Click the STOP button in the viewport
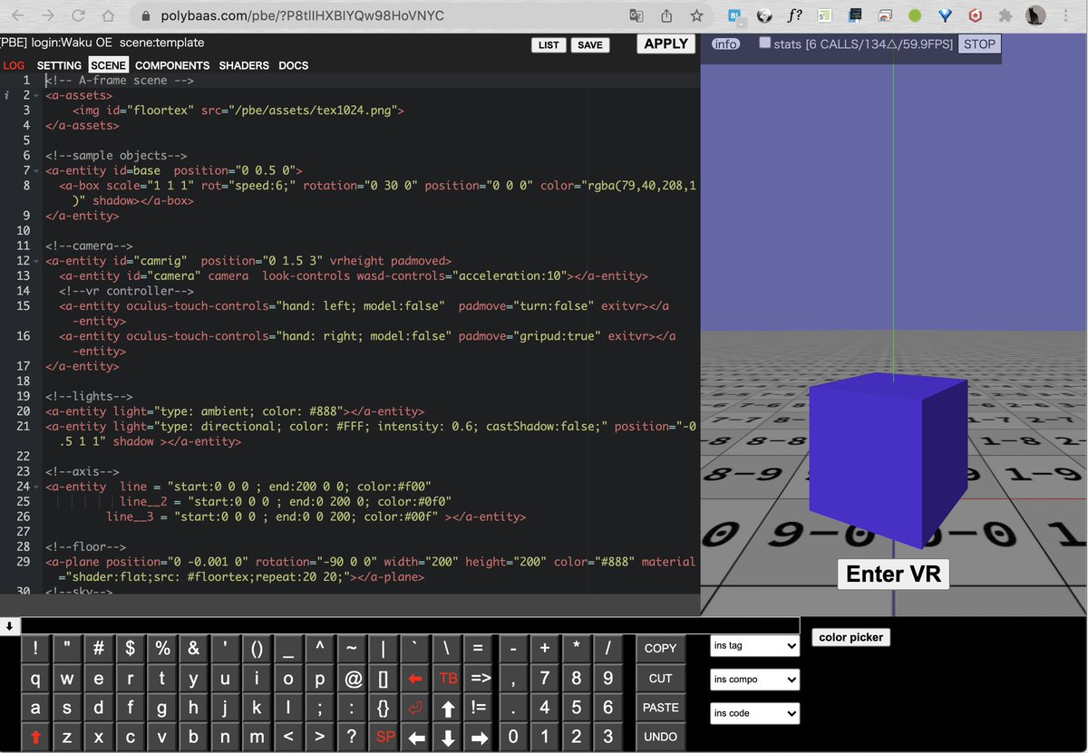1088x753 pixels. (x=979, y=43)
